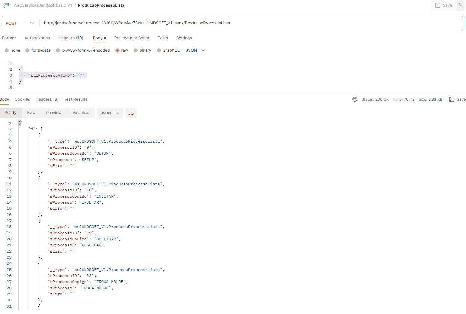Select the form-data radio button
Screen dimensions: 466x314
(x=27, y=50)
